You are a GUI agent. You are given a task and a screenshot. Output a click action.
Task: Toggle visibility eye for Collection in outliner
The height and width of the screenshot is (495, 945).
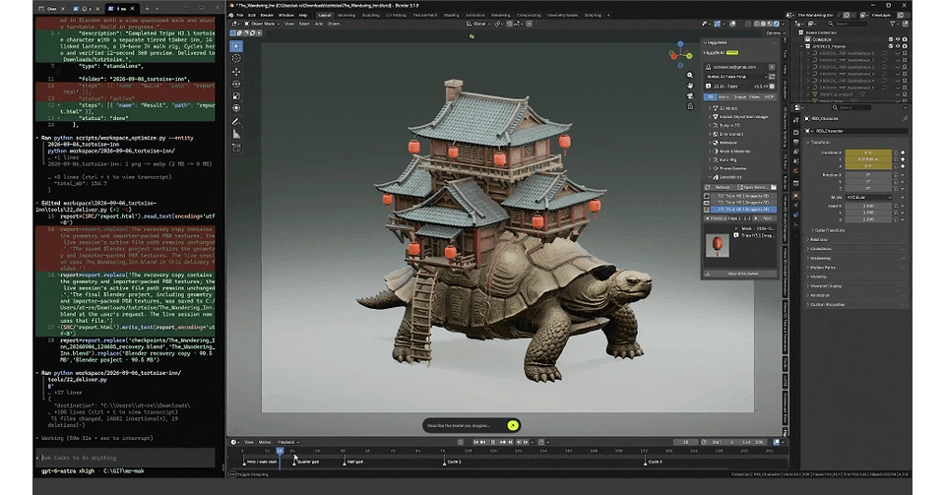tap(898, 39)
